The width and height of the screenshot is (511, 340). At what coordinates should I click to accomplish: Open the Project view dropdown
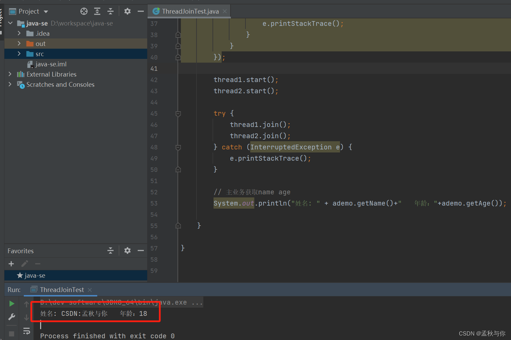(46, 12)
